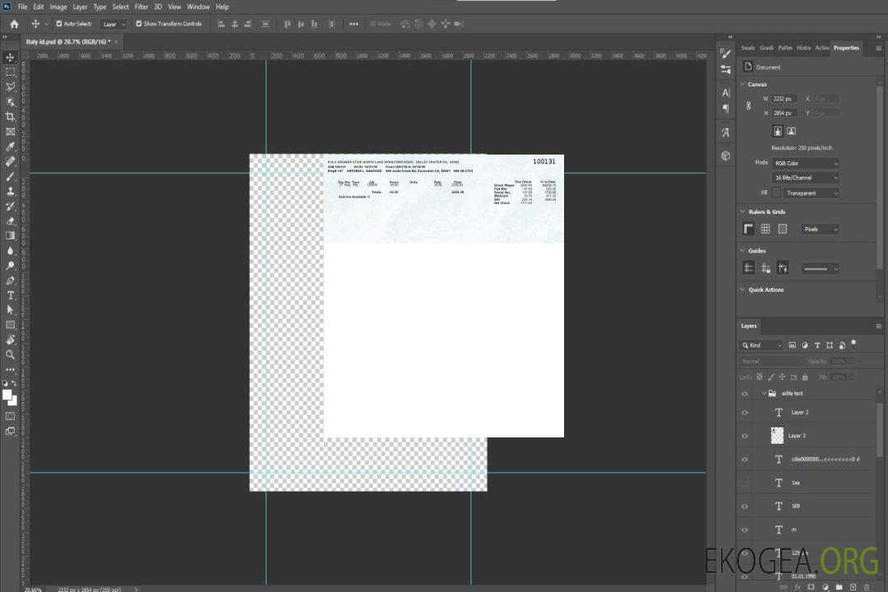Switch to the Swatches panel tab
Screen dimensions: 888x592
747,48
